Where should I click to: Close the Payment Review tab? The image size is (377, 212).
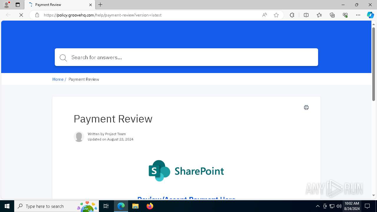pos(91,5)
